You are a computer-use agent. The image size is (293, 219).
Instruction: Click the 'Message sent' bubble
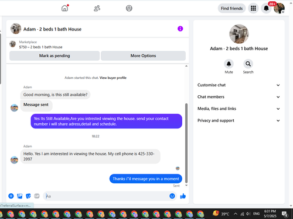tap(36, 105)
